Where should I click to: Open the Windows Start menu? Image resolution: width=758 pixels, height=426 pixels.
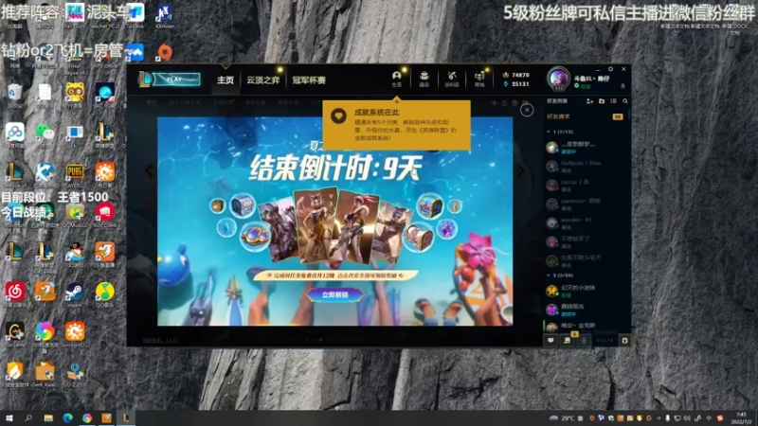9,418
